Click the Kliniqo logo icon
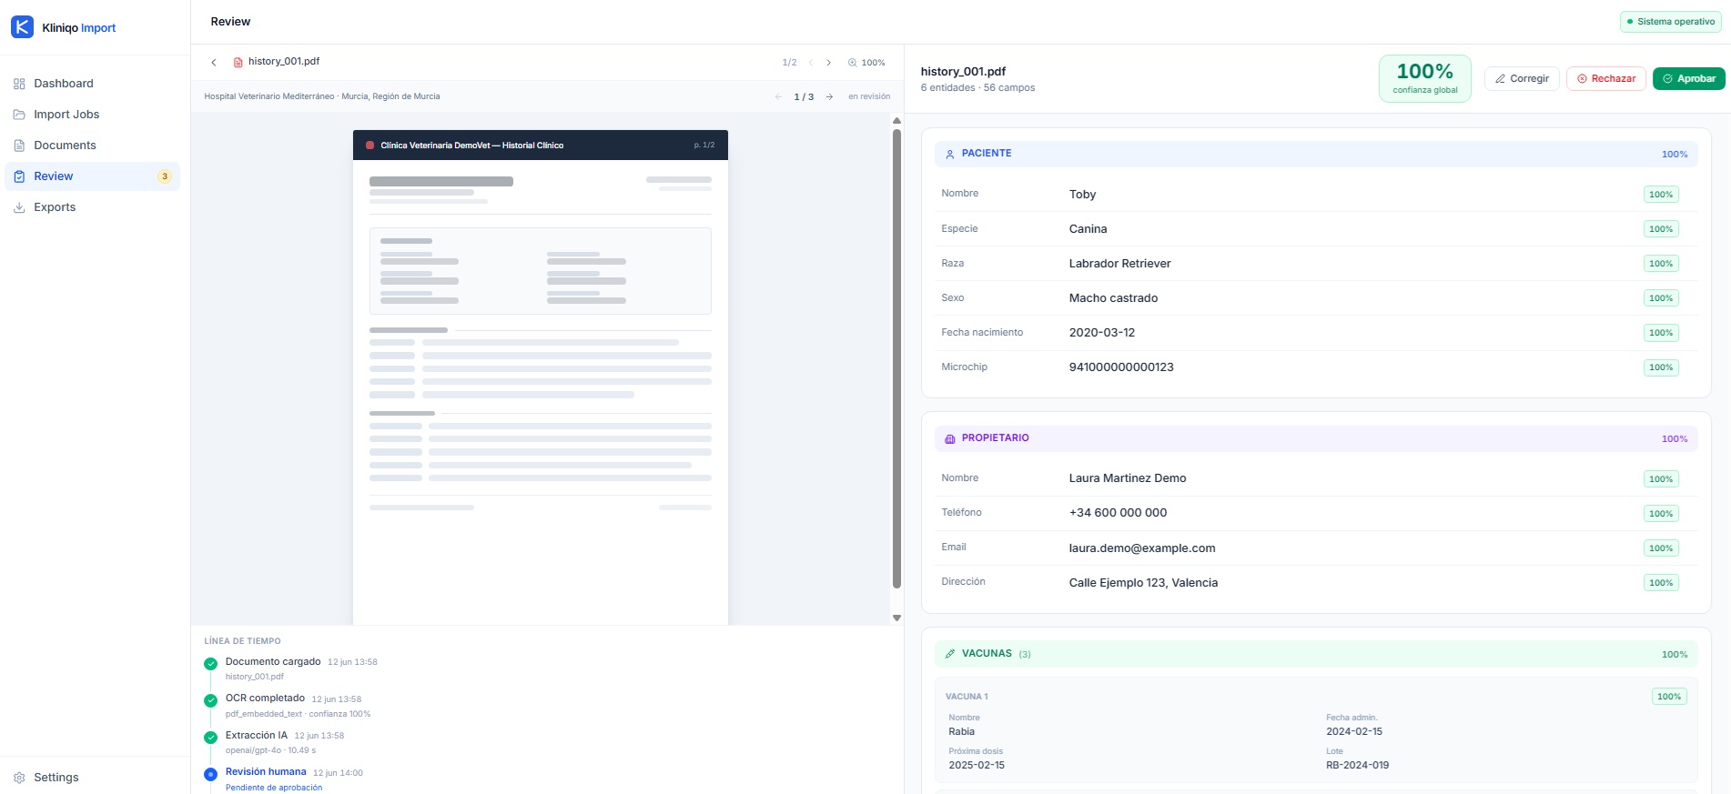Viewport: 1731px width, 794px height. (x=22, y=27)
